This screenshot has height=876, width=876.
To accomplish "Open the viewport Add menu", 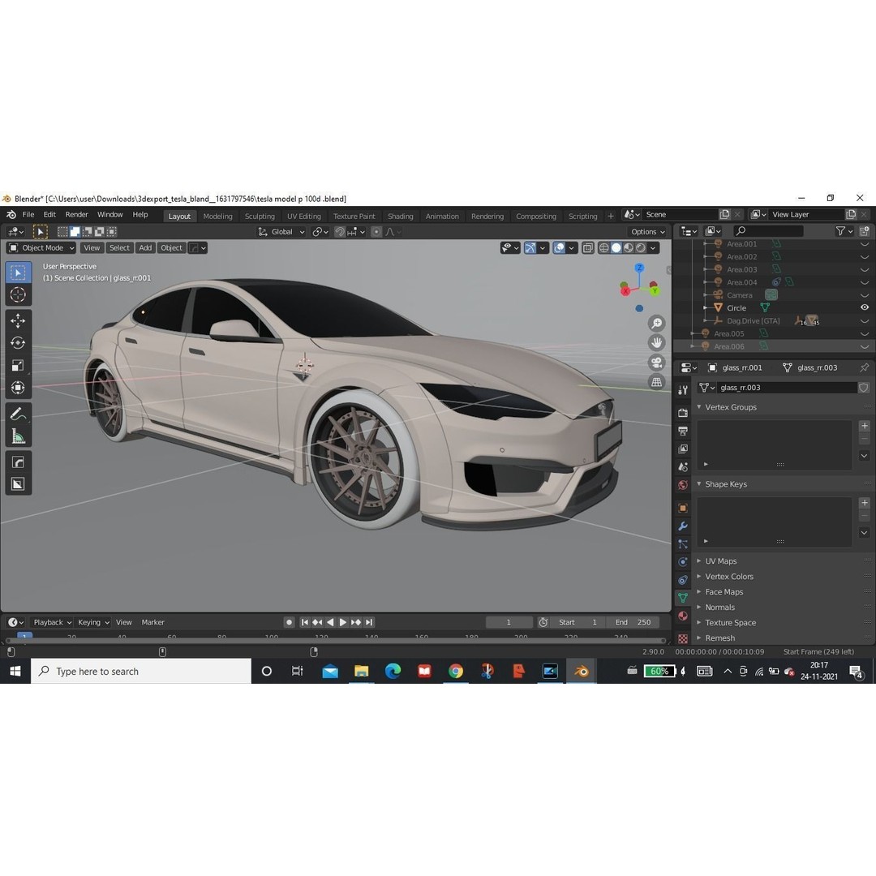I will (145, 247).
